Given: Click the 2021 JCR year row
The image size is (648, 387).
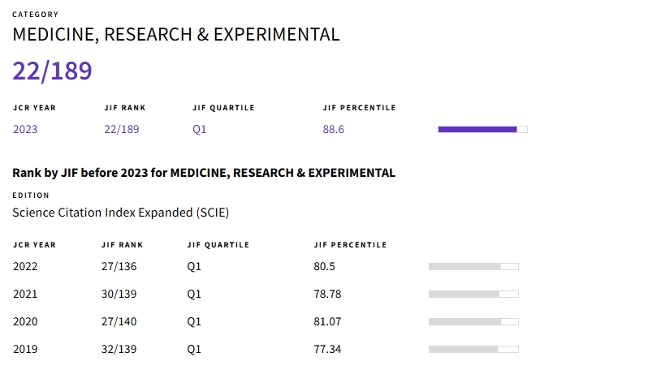Looking at the screenshot, I should pos(25,294).
